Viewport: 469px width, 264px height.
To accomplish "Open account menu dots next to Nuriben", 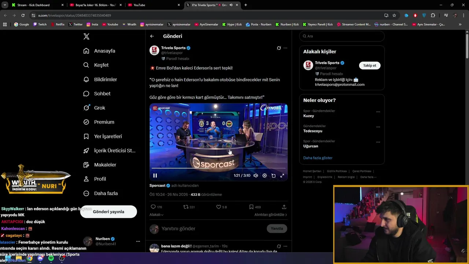I will 138,241.
